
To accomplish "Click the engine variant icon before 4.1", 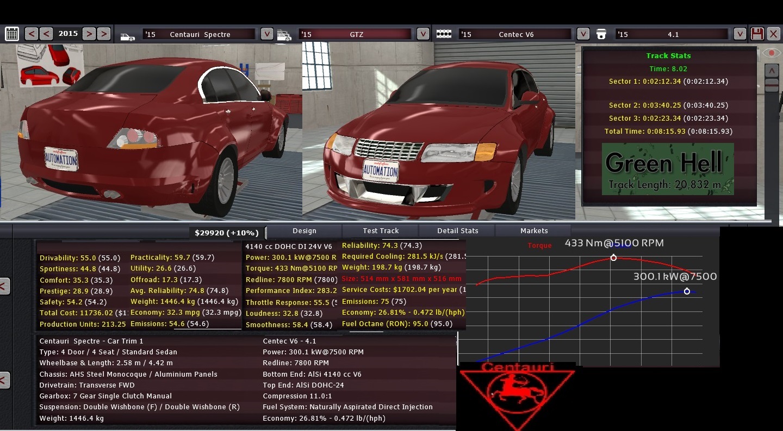I will [x=601, y=34].
